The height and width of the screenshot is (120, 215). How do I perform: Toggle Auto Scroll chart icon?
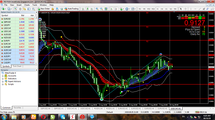click(111, 9)
